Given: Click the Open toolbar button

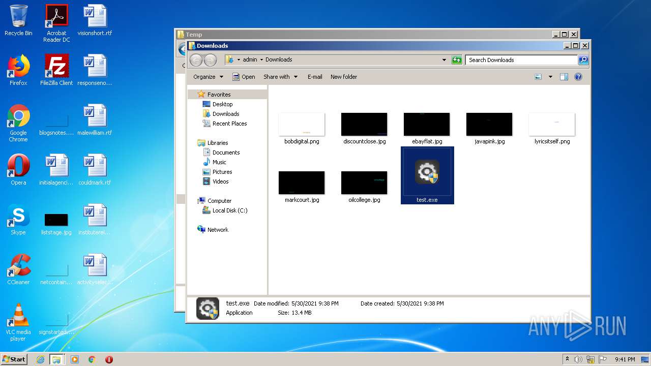Looking at the screenshot, I should pos(244,77).
